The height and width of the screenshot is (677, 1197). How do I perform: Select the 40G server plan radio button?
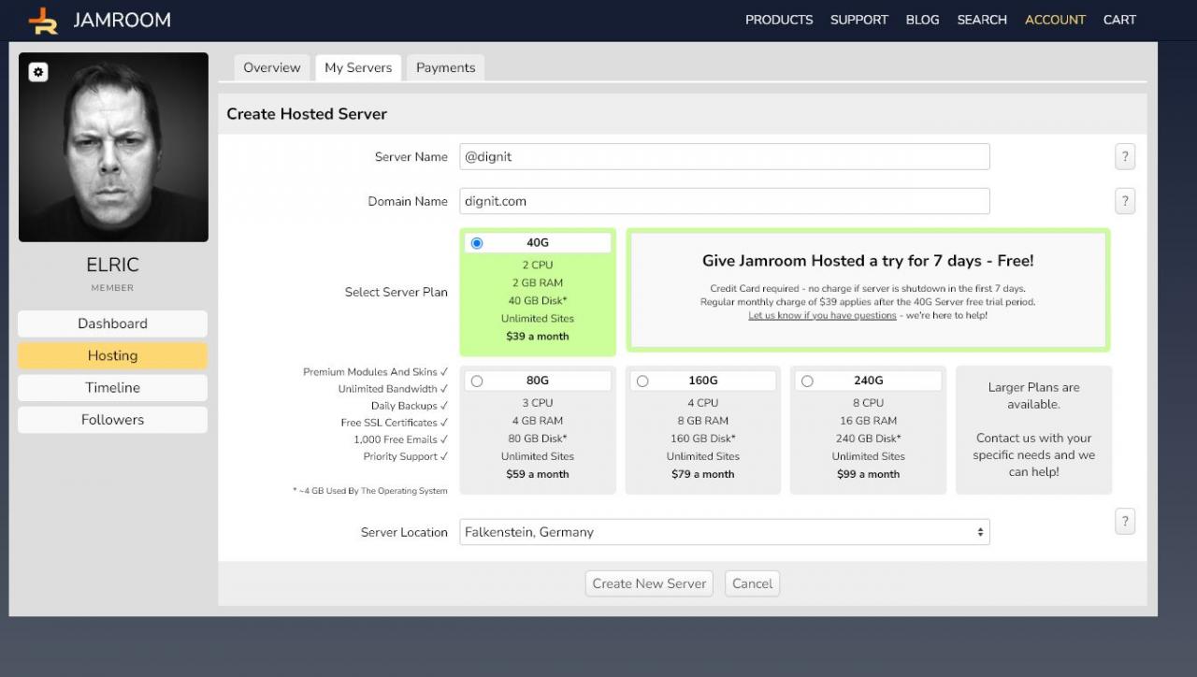coord(477,243)
